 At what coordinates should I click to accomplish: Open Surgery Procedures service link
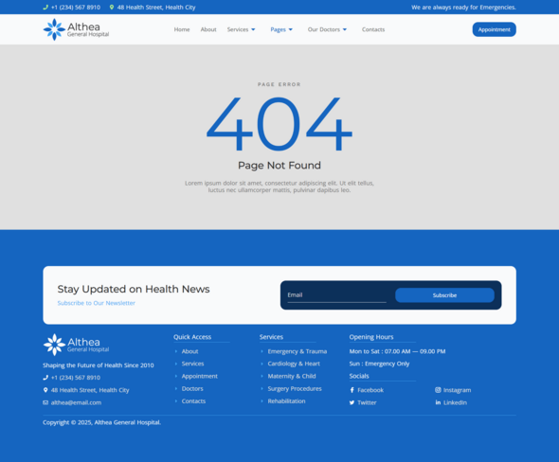tap(295, 388)
